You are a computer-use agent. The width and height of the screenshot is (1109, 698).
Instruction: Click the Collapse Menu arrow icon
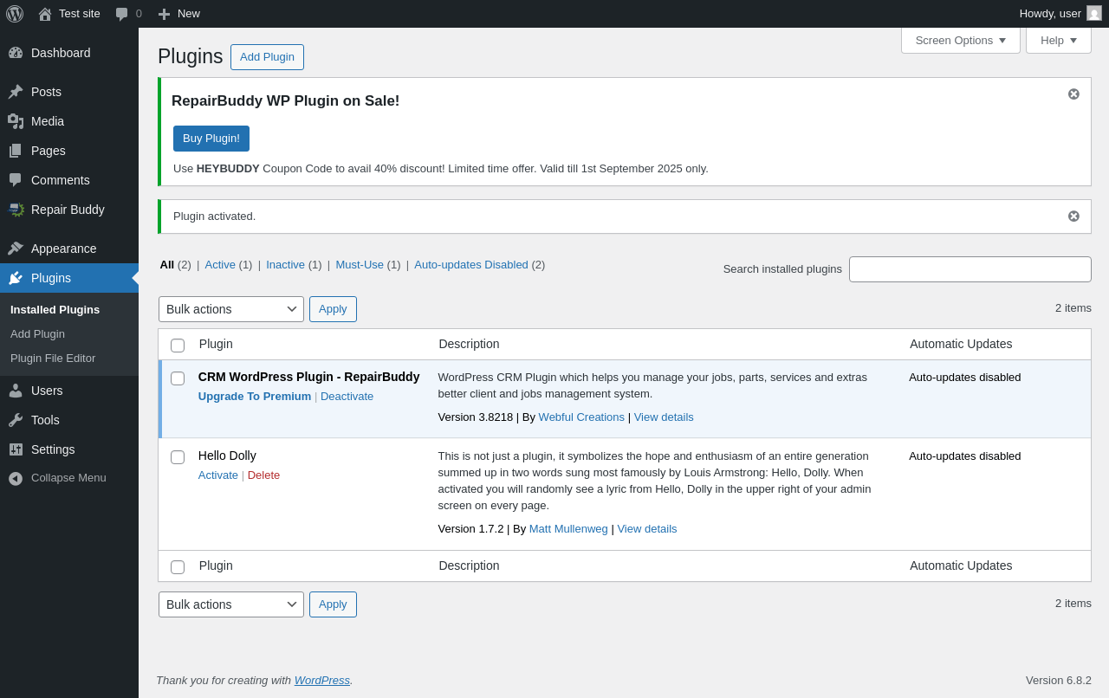tap(16, 478)
